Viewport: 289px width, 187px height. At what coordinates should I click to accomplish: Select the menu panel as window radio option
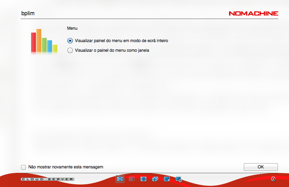click(x=70, y=50)
